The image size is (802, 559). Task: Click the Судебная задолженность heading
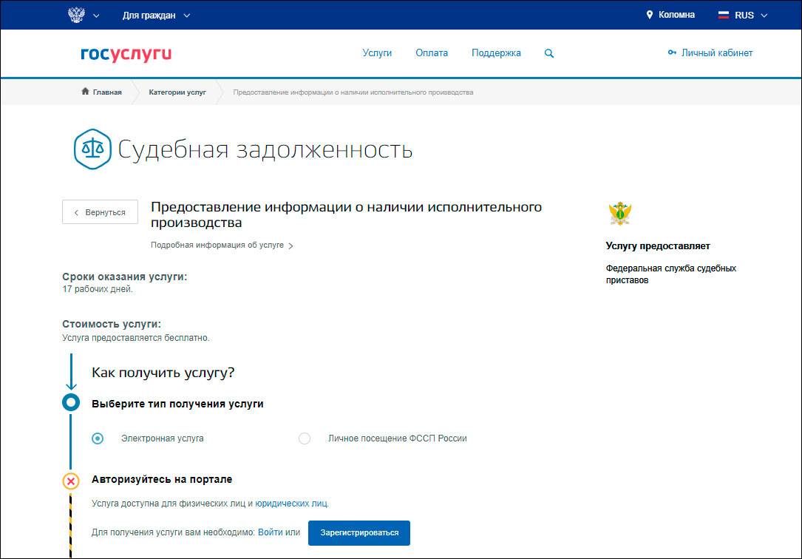point(265,149)
